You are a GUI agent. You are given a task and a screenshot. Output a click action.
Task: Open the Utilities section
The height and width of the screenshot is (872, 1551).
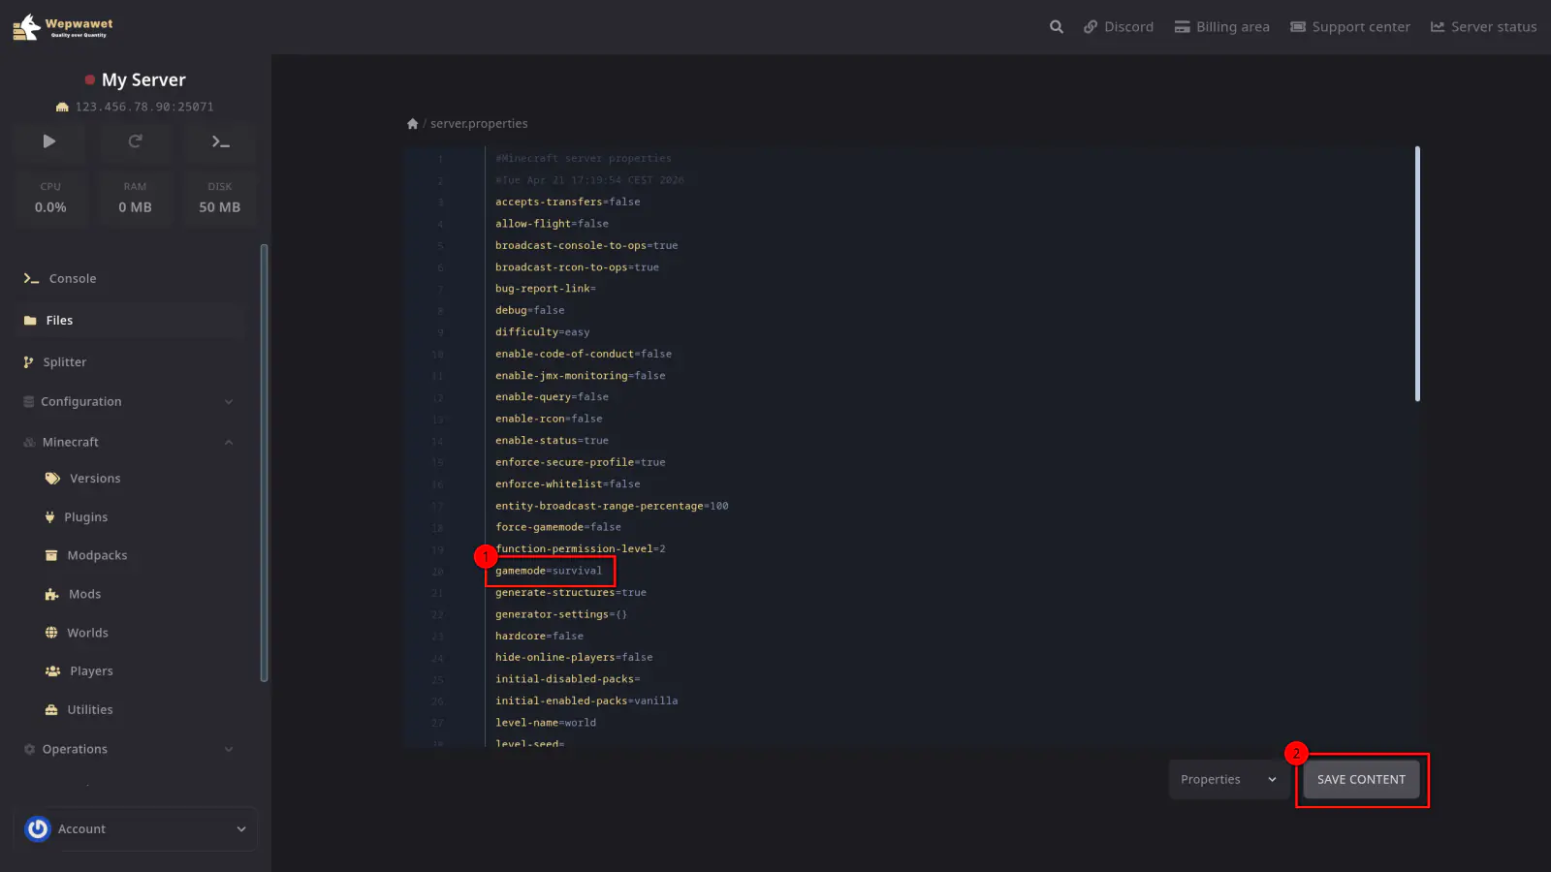(89, 709)
